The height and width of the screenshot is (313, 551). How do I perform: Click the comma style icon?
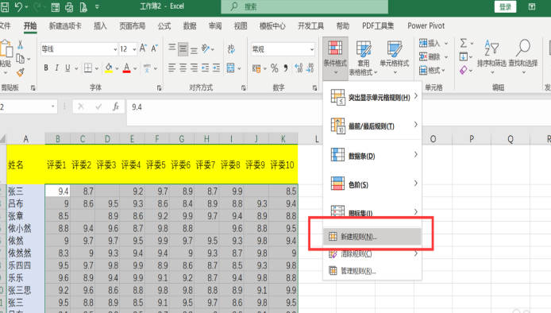(286, 68)
